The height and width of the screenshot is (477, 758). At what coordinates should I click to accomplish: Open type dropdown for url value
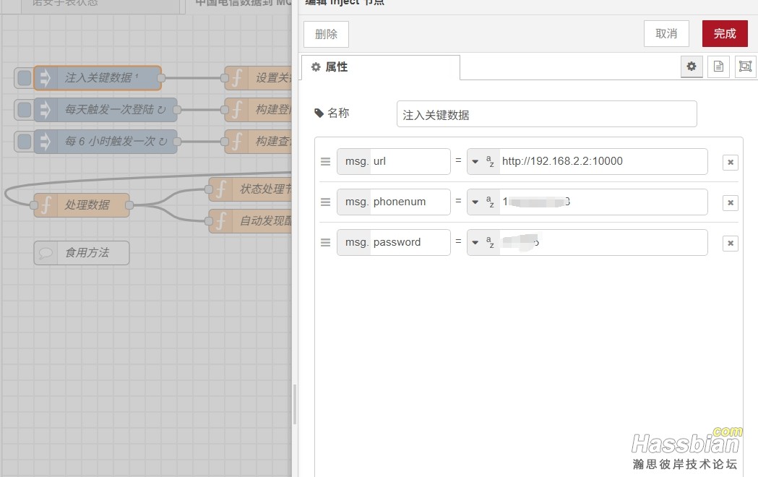[x=475, y=161]
